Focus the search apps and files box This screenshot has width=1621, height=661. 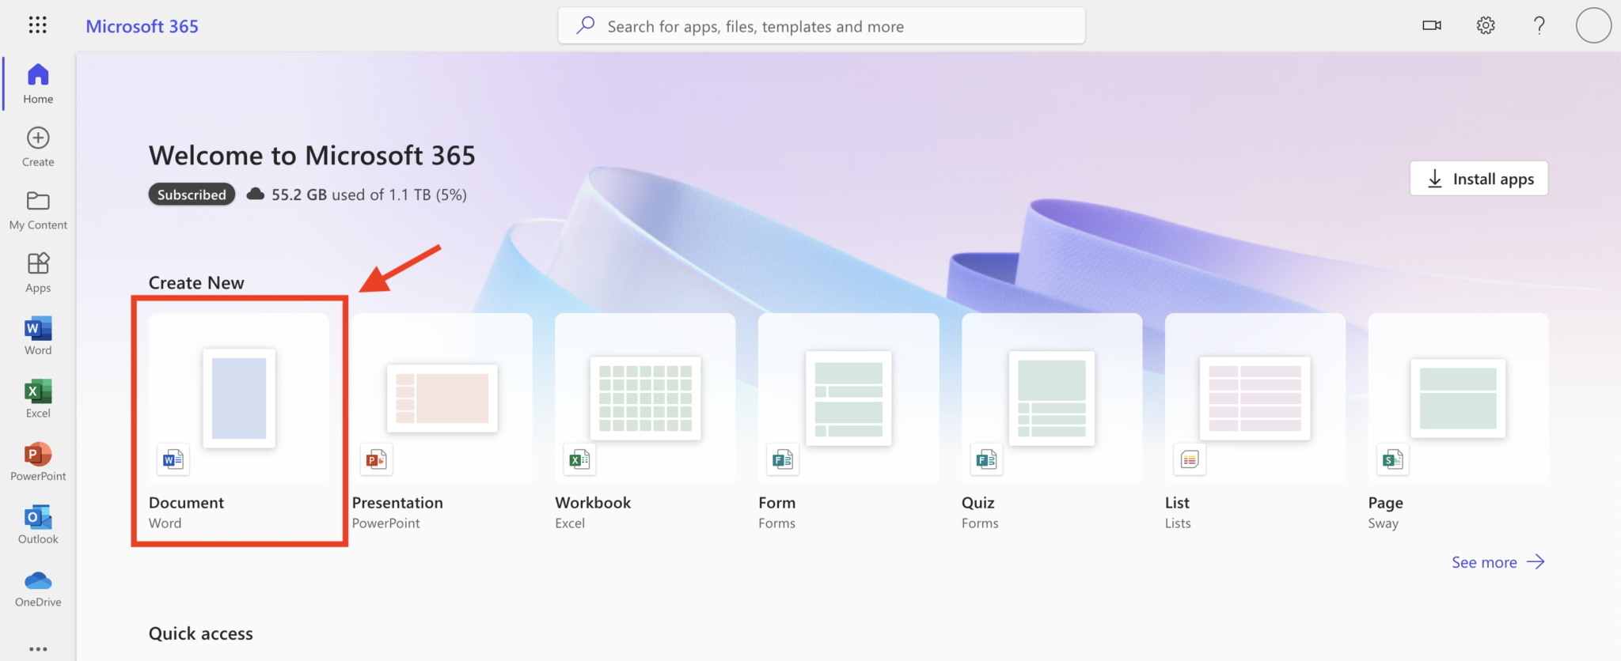pos(822,26)
